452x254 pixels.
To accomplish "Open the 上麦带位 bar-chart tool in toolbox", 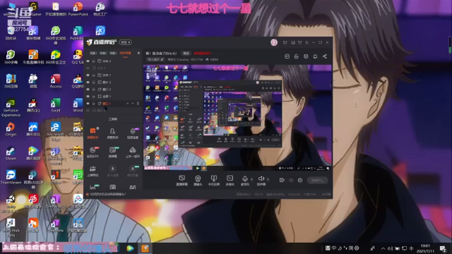I will 93,171.
